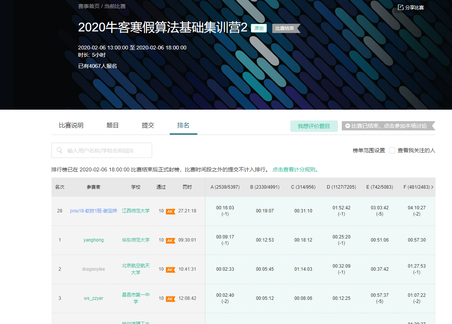Click penalty time 12:08:42

187,298
